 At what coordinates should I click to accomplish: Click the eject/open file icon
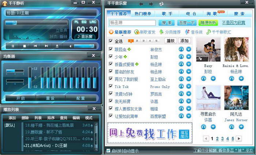(57, 46)
